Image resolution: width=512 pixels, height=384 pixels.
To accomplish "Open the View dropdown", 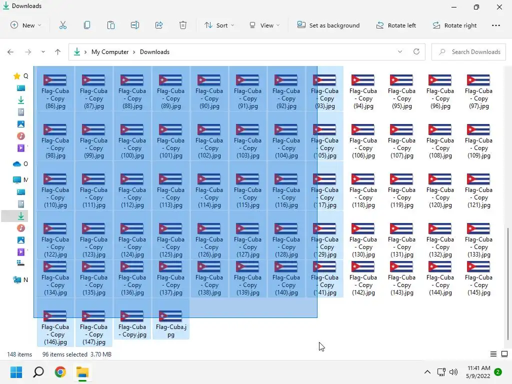I will 264,25.
